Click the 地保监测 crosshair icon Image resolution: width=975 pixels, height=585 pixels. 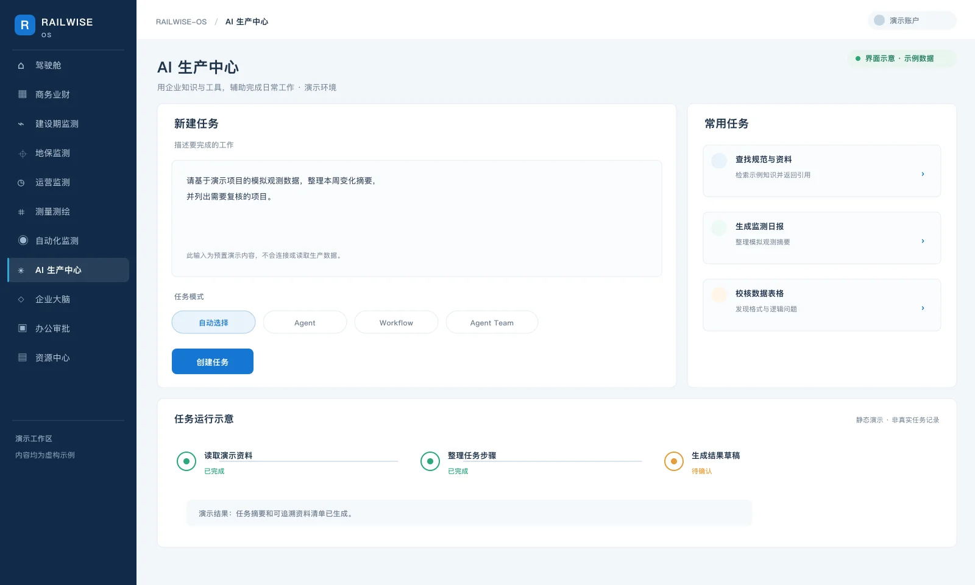(23, 154)
